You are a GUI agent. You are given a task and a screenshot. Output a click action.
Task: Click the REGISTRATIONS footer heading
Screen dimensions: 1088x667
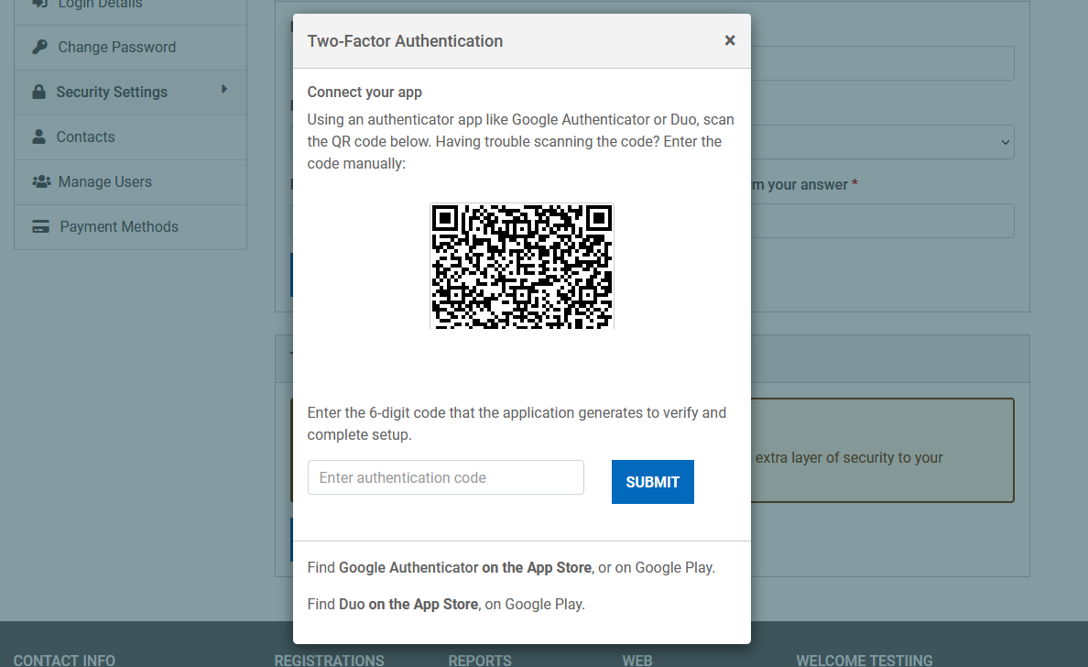click(x=329, y=660)
